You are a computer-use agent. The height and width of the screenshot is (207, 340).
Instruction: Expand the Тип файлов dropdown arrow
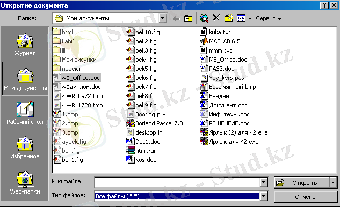(x=263, y=196)
